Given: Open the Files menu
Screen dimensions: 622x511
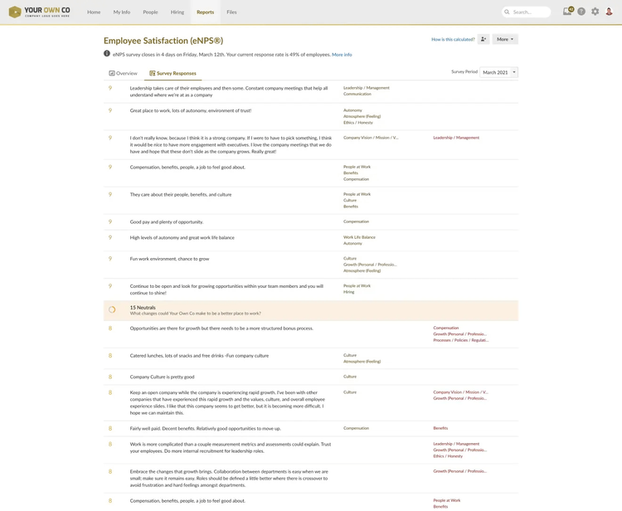Looking at the screenshot, I should (x=231, y=12).
